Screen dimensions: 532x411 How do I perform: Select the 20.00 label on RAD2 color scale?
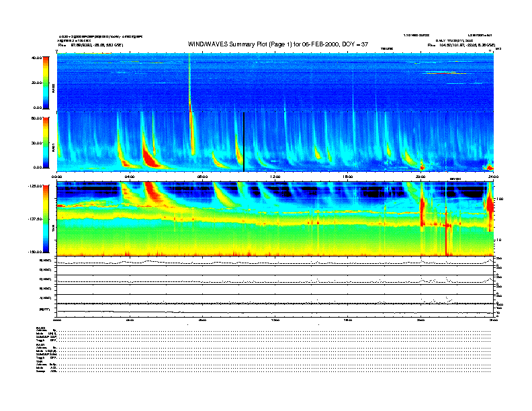pos(36,83)
